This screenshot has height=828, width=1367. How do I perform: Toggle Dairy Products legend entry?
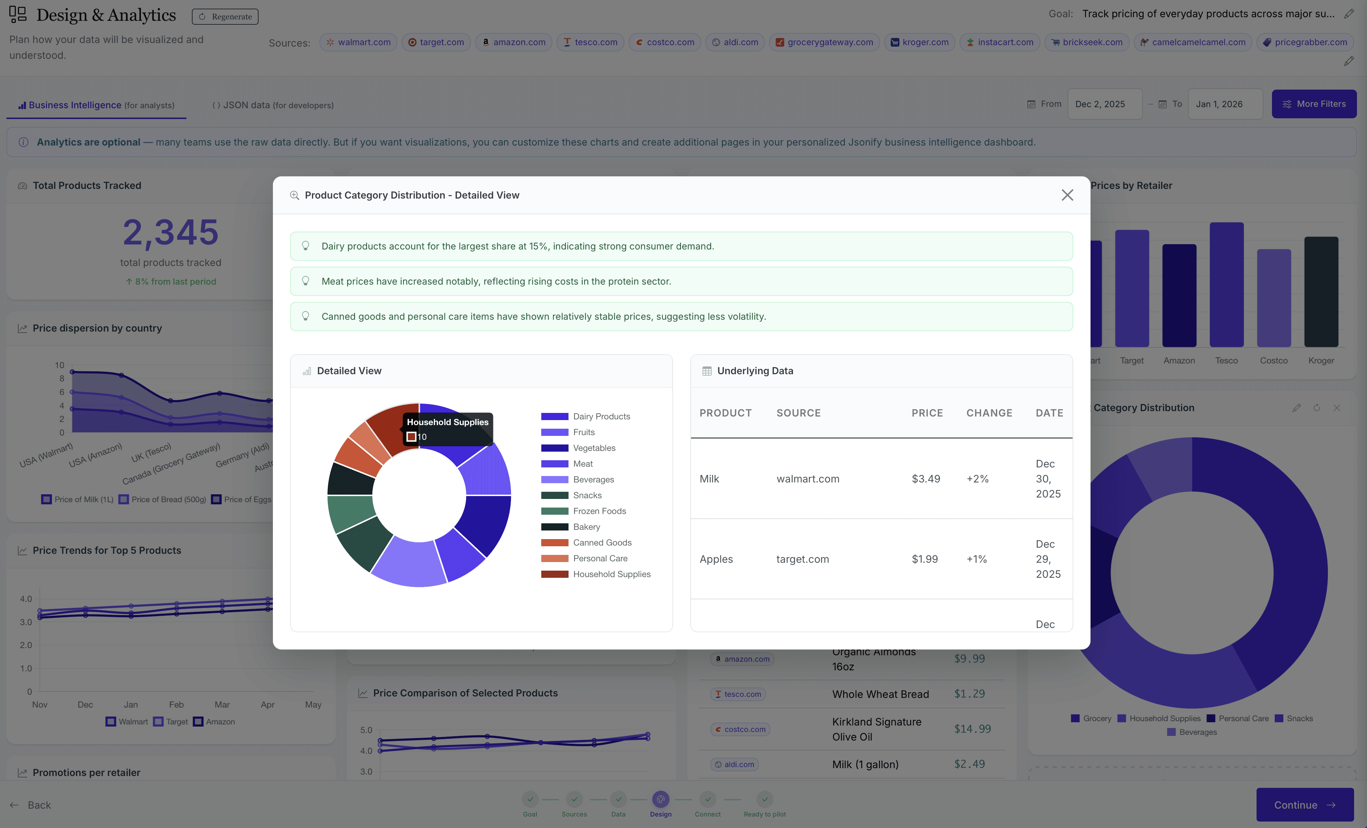[x=601, y=417]
